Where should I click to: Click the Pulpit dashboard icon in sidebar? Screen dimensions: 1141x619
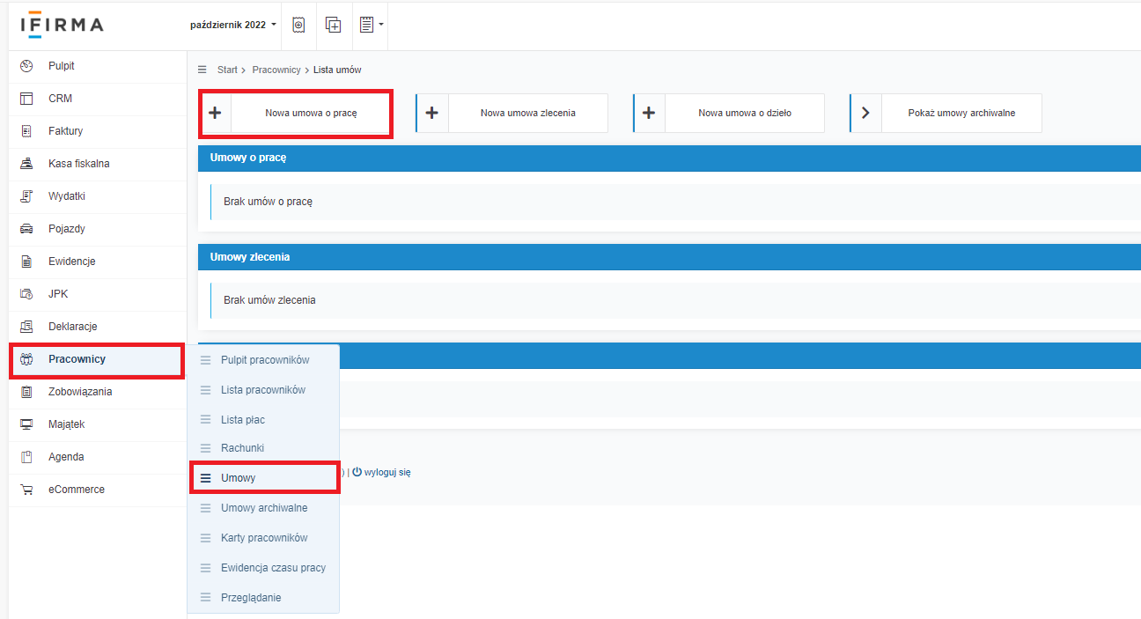pyautogui.click(x=26, y=66)
